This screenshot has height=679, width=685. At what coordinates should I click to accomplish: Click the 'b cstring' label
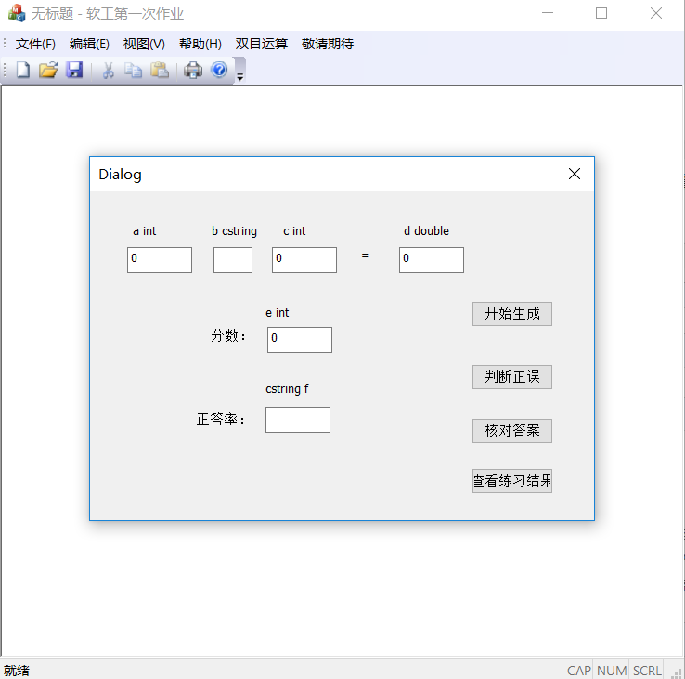[x=234, y=231]
